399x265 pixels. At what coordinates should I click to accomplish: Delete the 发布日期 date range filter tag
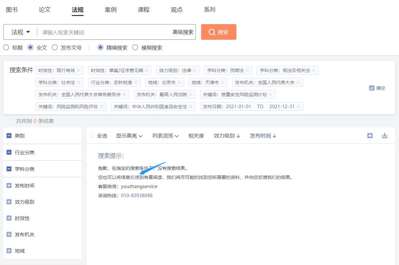tap(298, 107)
